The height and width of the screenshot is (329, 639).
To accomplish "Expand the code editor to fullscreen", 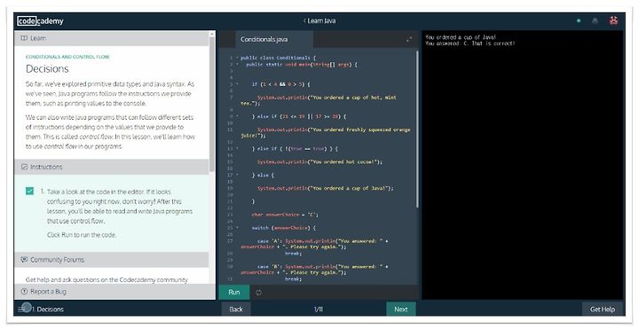I will pos(409,39).
